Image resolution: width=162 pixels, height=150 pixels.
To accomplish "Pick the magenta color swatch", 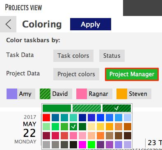I will [x=82, y=145].
